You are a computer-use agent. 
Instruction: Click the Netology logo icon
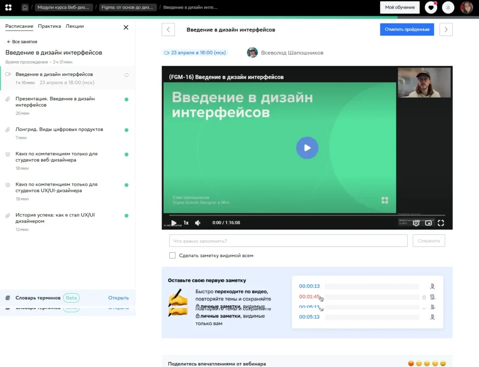tap(8, 7)
